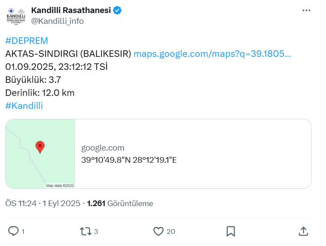The height and width of the screenshot is (246, 326).
Task: Repost the tweet using the retweet icon
Action: tap(85, 231)
